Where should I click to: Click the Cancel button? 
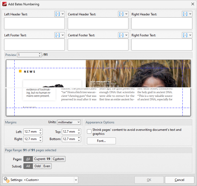tap(180, 180)
